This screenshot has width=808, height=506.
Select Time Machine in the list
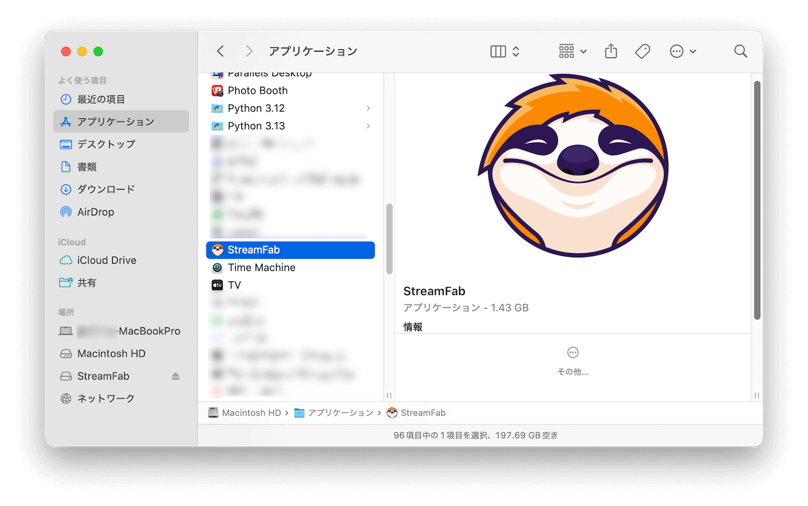point(290,268)
